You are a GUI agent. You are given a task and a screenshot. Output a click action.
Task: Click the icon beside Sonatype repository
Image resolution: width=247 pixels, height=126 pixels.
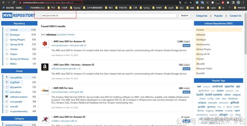(x=7, y=35)
